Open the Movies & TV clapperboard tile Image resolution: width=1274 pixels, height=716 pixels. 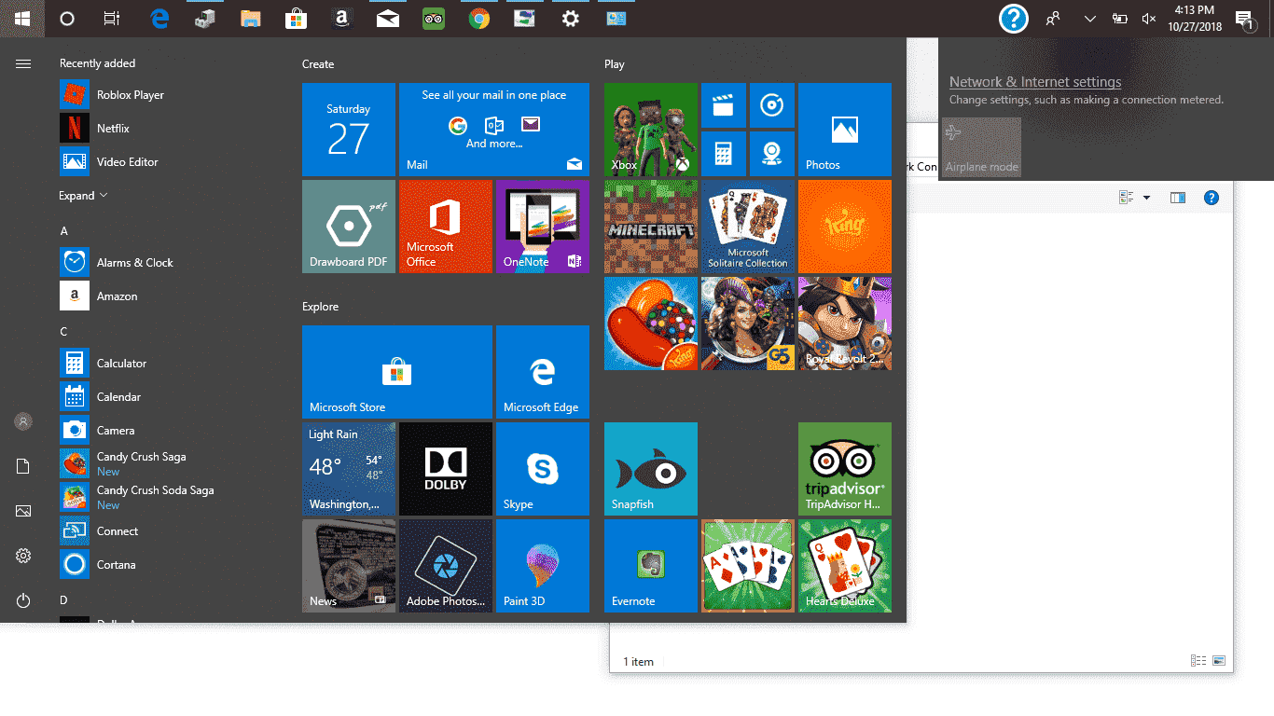(x=724, y=105)
